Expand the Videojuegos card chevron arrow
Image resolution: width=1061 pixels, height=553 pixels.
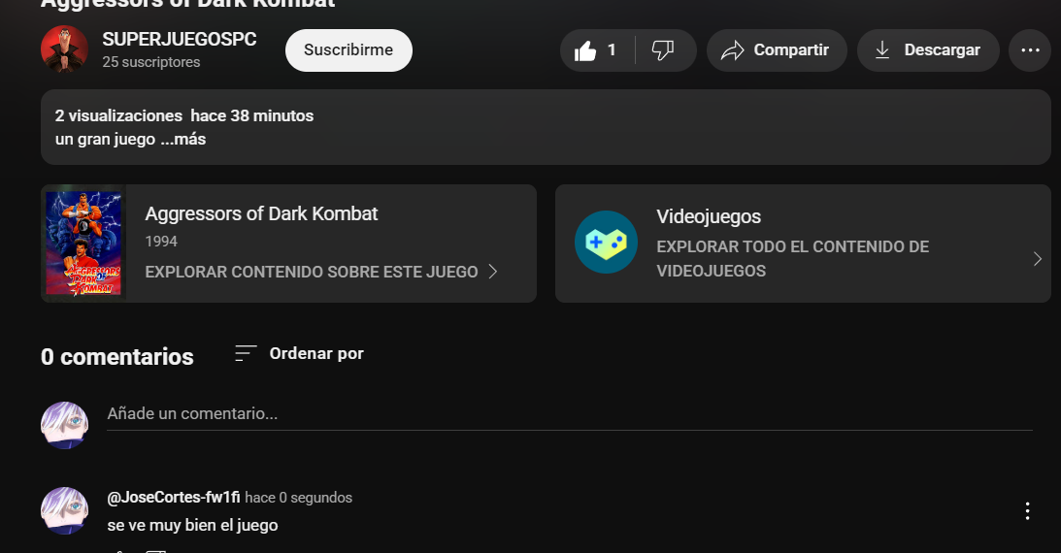tap(1037, 259)
